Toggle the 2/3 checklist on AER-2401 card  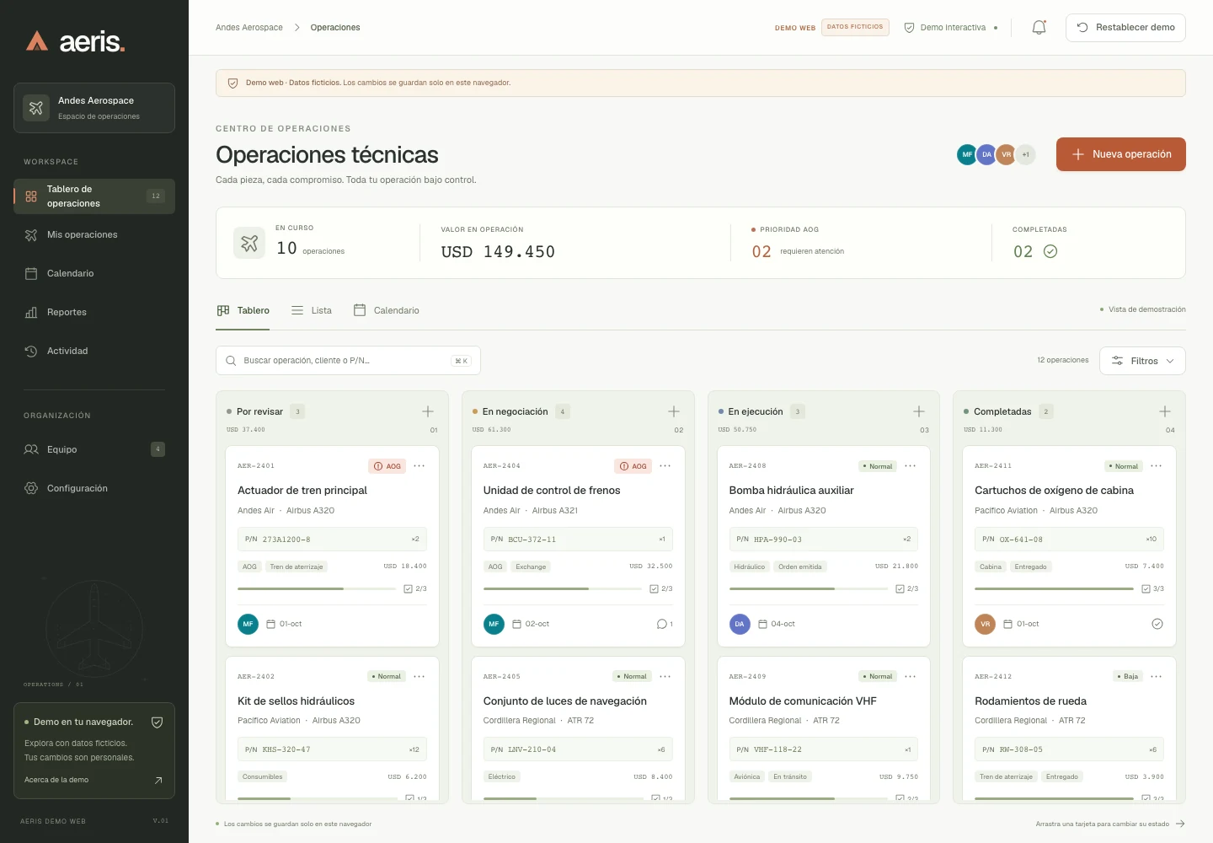415,589
